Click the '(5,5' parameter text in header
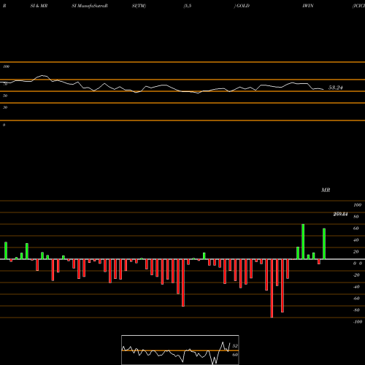The width and height of the screenshot is (365, 365). 188,6
